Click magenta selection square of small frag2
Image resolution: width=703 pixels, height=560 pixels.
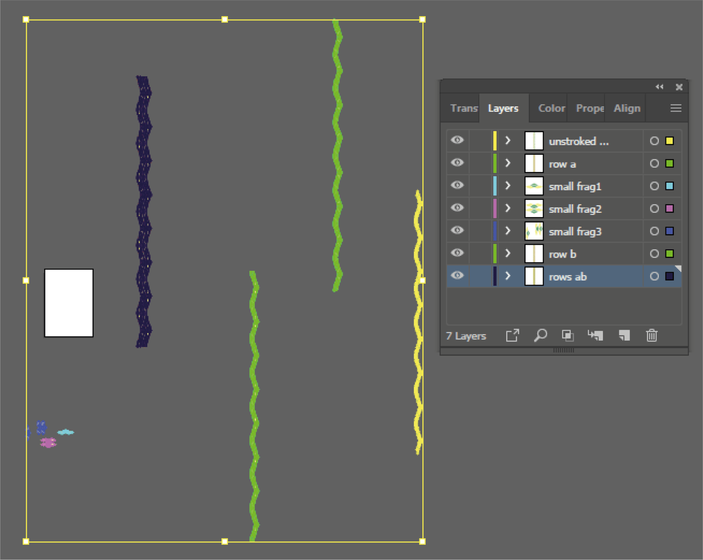point(670,209)
